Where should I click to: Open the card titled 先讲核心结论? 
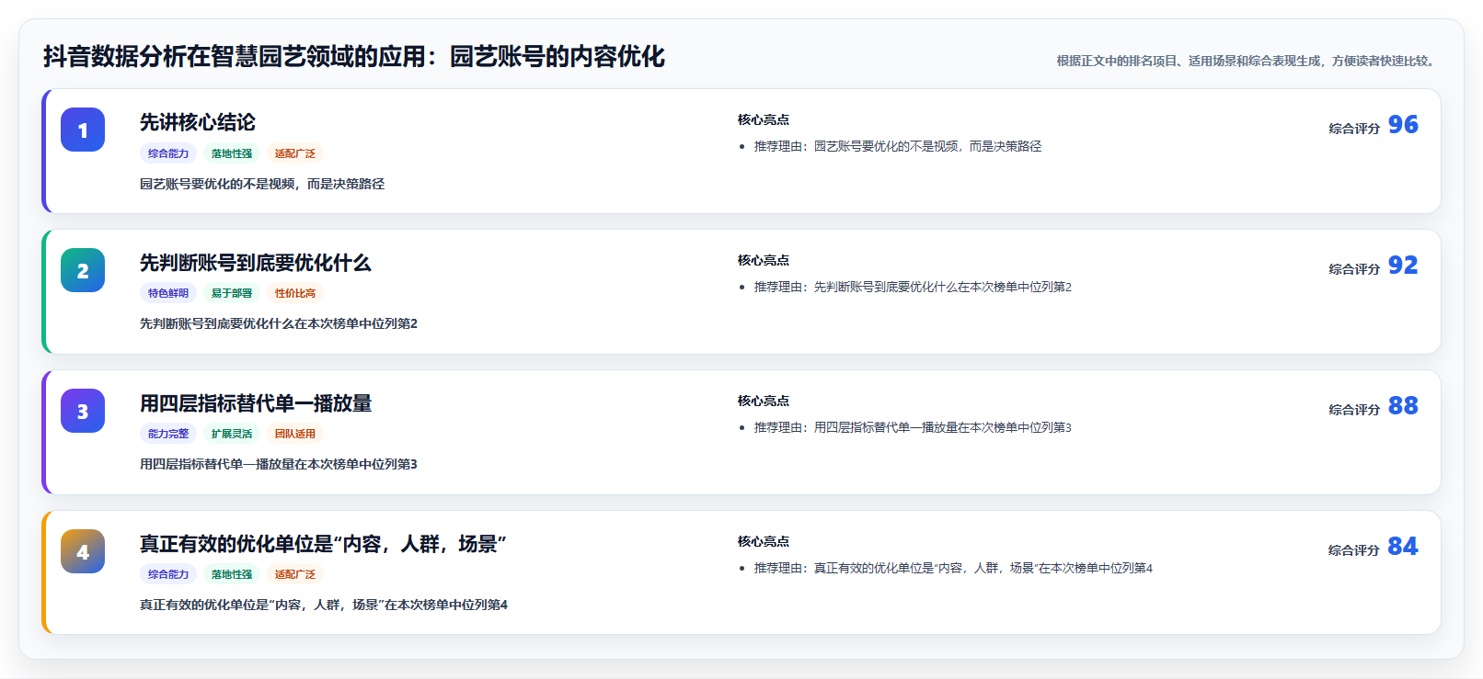[x=741, y=152]
